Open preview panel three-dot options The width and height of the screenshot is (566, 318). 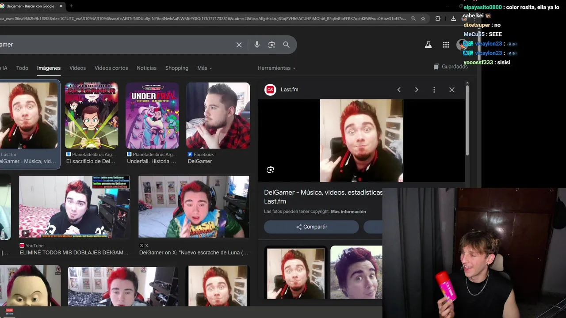click(434, 90)
